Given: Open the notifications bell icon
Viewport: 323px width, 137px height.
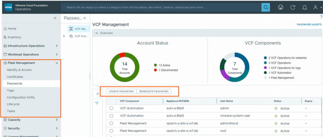Looking at the screenshot, I should 304,7.
